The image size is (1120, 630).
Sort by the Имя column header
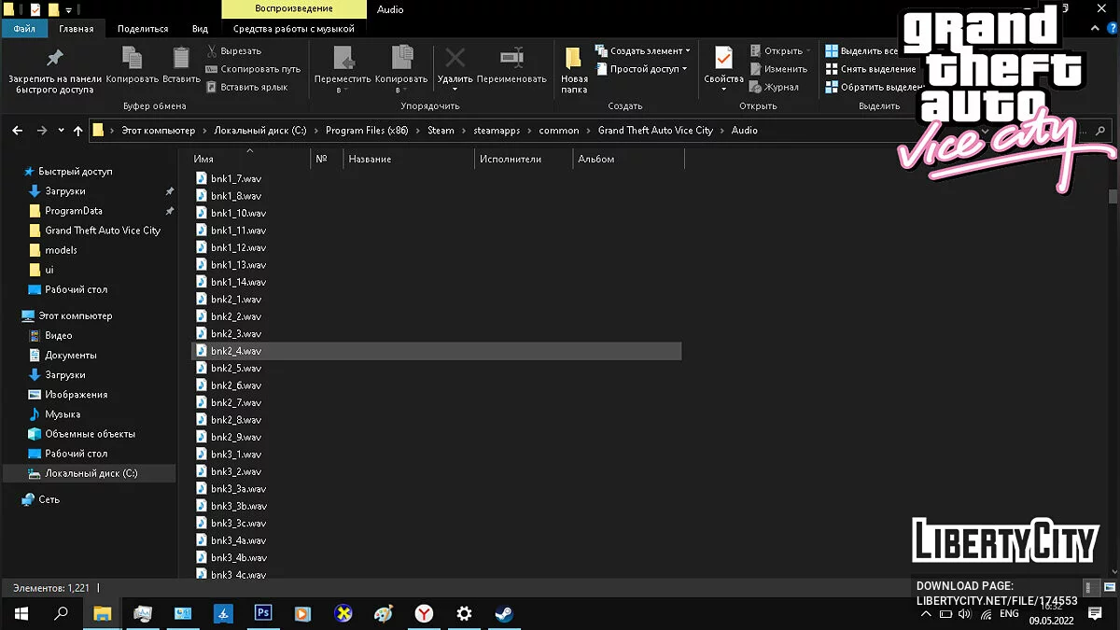pos(203,160)
